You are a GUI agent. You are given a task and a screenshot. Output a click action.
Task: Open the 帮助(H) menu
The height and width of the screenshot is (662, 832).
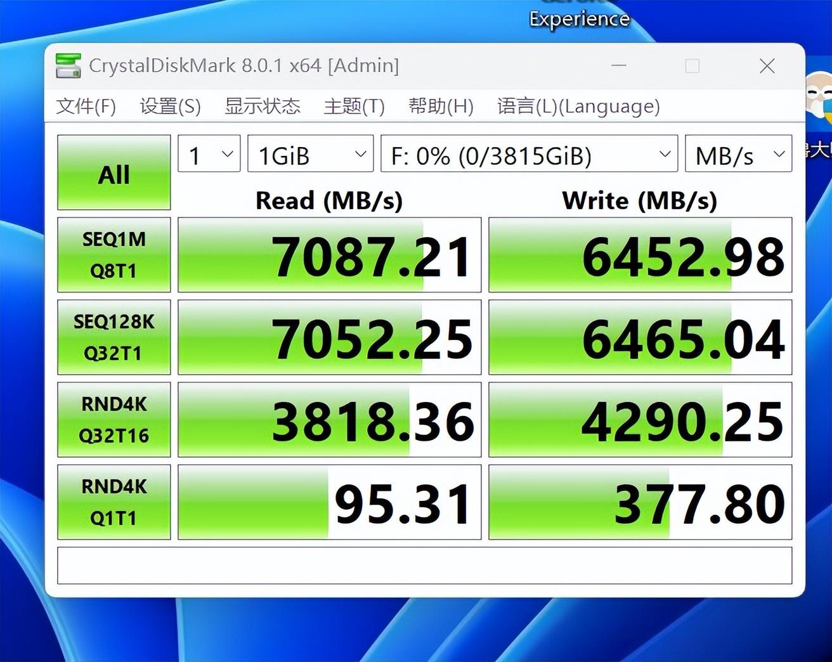click(x=441, y=106)
